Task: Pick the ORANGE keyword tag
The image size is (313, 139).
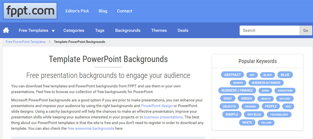Action: point(250,107)
